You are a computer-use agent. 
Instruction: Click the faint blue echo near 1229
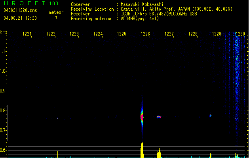[210, 116]
